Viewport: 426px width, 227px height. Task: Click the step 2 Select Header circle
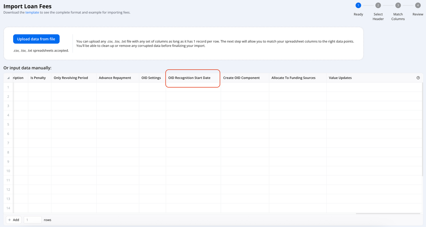pos(378,5)
